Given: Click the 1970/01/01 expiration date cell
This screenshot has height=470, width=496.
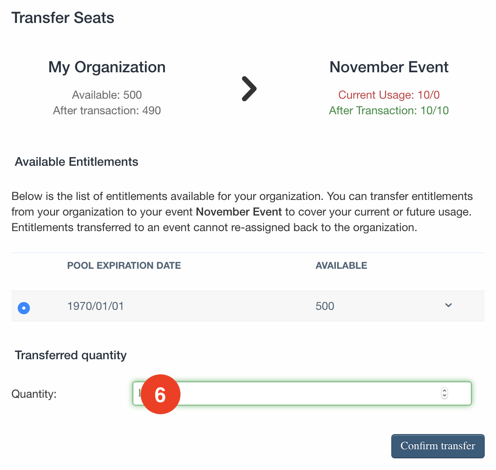Looking at the screenshot, I should click(x=96, y=306).
